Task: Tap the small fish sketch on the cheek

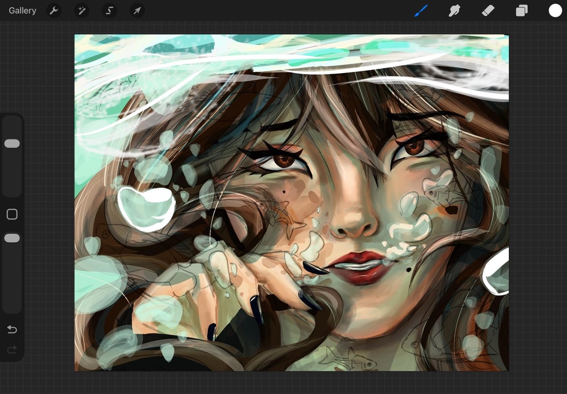Action: click(x=438, y=193)
